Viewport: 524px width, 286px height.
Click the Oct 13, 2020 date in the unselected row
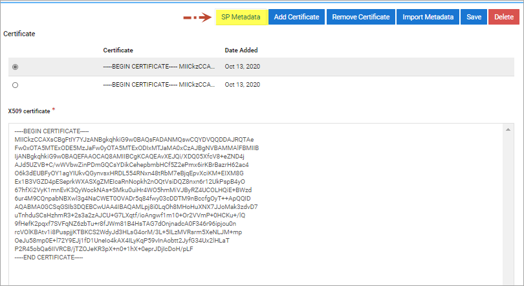[242, 85]
